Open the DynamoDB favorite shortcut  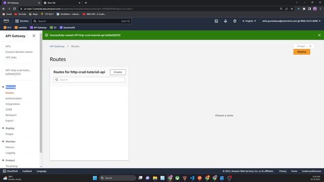[67, 27]
